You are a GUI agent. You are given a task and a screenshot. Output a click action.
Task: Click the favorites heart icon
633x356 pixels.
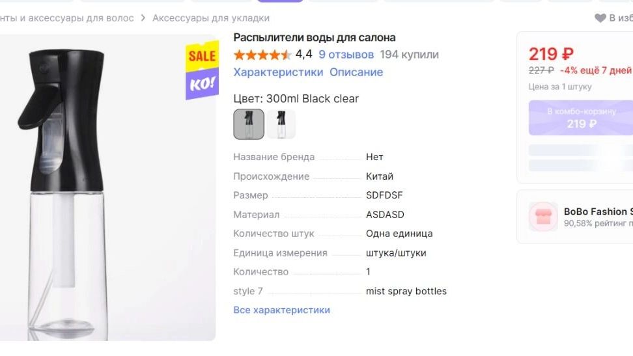600,18
